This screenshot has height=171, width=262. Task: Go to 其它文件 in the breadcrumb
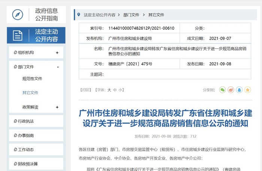[156, 15]
